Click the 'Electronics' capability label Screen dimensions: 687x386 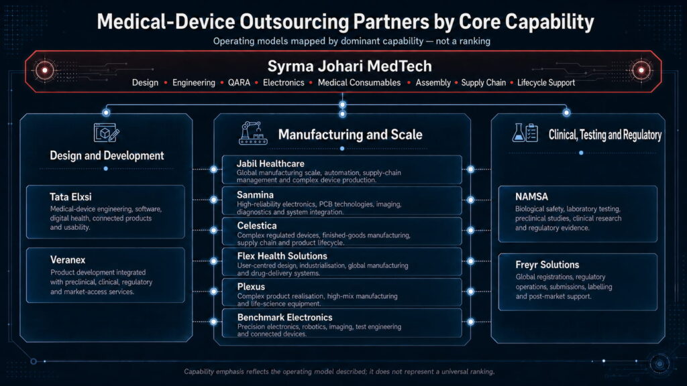pyautogui.click(x=284, y=82)
